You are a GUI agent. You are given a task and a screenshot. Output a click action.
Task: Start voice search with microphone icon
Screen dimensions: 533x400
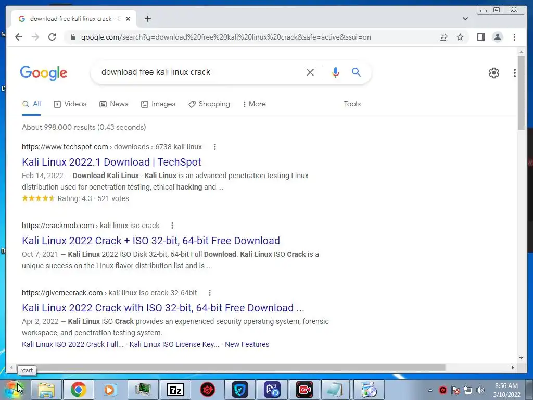336,72
